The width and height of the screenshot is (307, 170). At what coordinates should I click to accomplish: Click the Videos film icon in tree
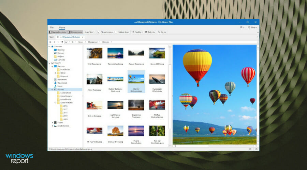[x=55, y=123]
